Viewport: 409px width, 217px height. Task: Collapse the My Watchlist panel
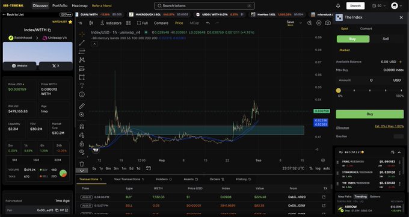[399, 152]
